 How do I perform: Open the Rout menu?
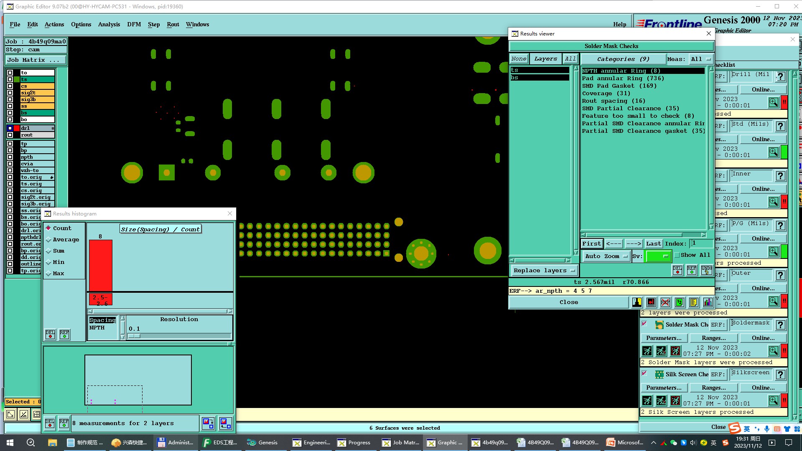(173, 24)
